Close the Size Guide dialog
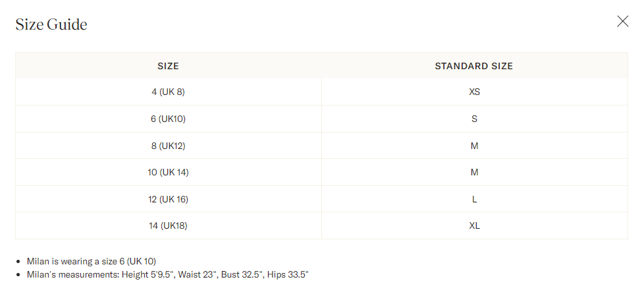Viewport: 640px width, 300px height. [622, 21]
